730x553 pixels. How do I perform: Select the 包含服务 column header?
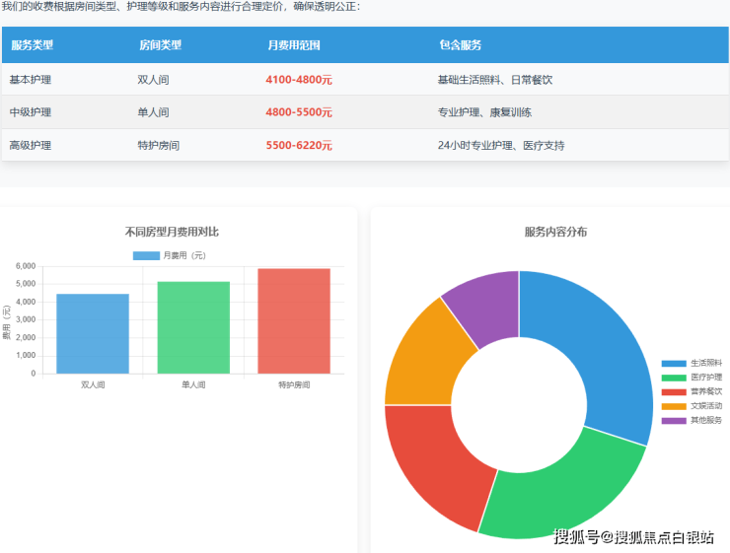(460, 45)
